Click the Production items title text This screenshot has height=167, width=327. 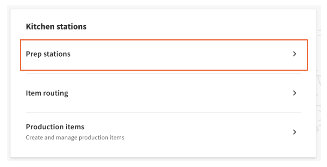point(55,127)
